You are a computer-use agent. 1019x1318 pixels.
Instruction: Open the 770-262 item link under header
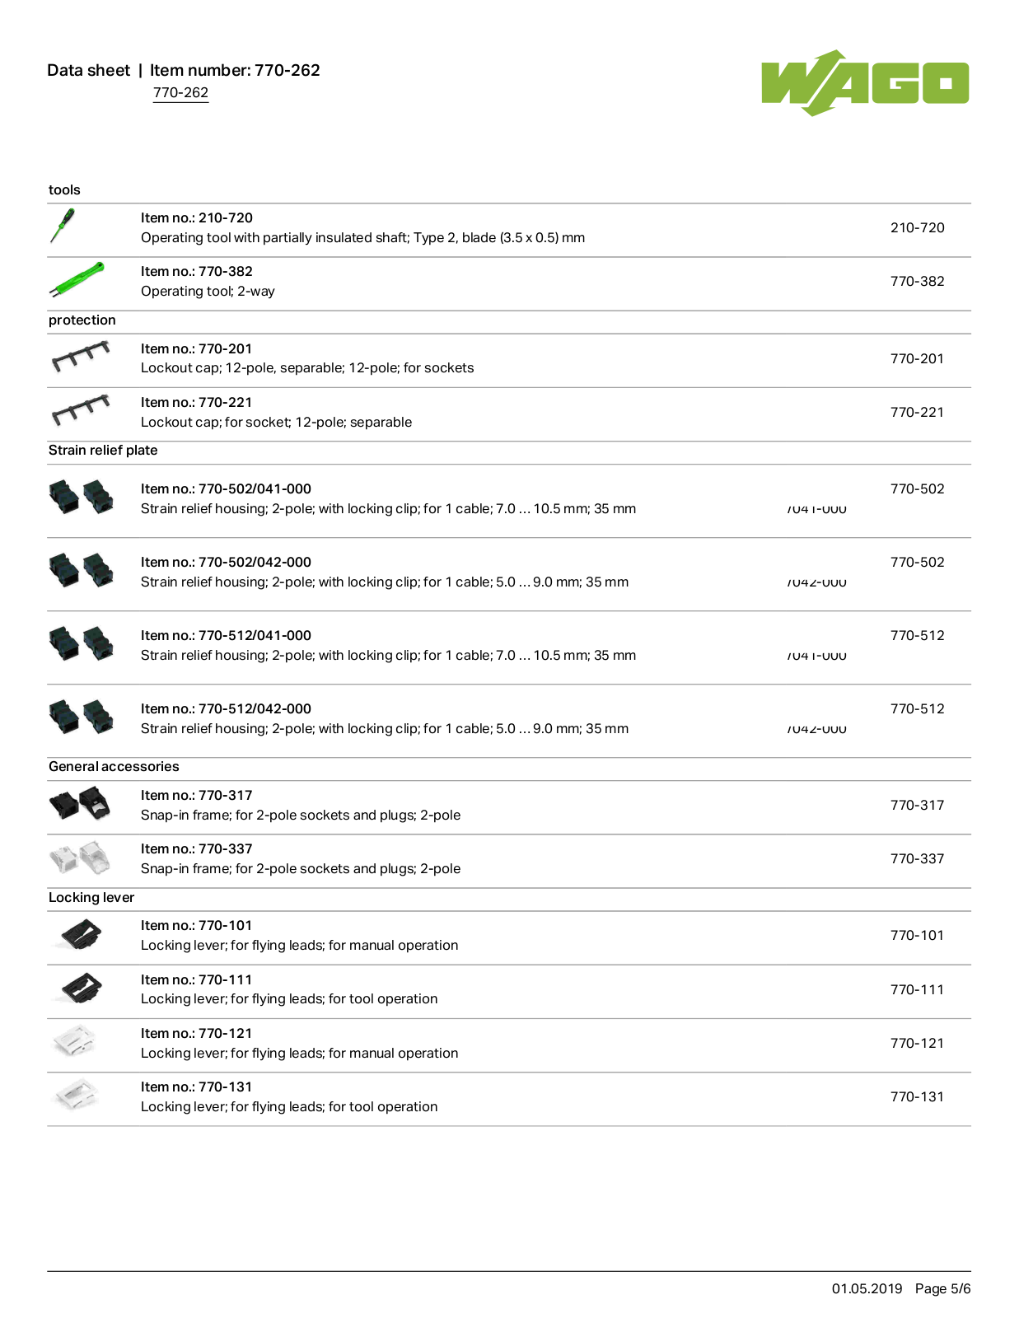[x=180, y=93]
